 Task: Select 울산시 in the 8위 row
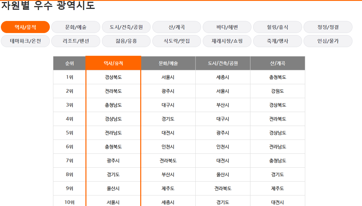[223, 175]
